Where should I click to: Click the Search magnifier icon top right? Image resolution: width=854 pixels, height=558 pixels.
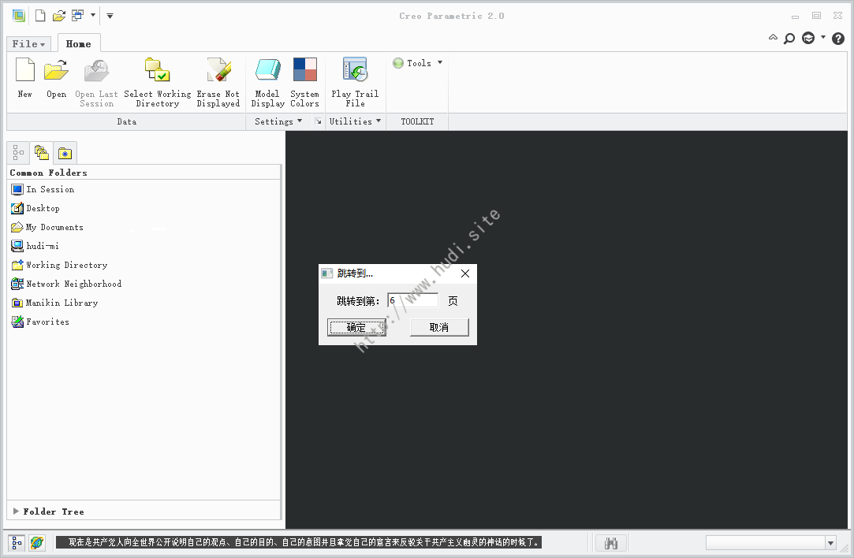(x=789, y=38)
